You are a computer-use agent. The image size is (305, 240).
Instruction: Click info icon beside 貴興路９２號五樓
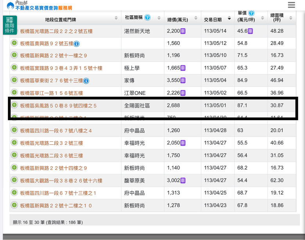76,44
